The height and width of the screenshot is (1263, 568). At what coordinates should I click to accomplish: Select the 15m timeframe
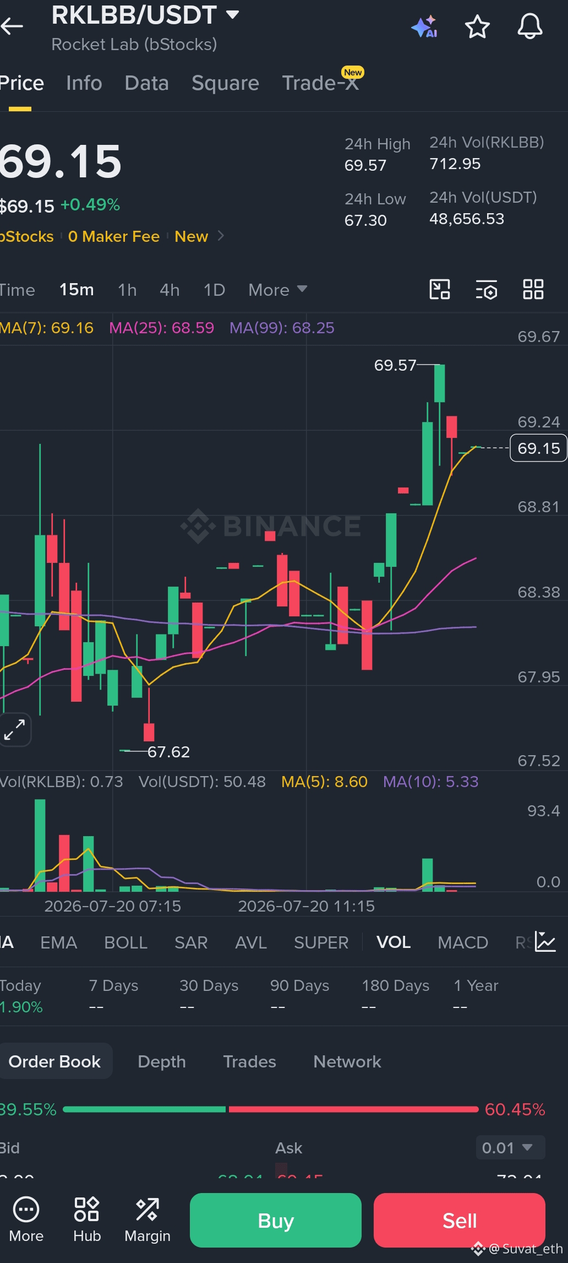point(77,290)
